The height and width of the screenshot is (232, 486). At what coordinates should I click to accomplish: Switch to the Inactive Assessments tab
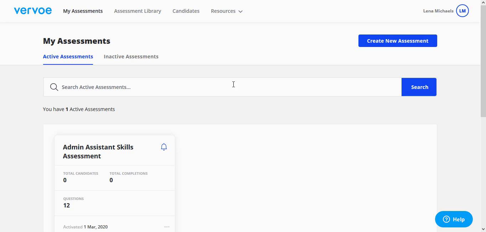[x=131, y=57]
